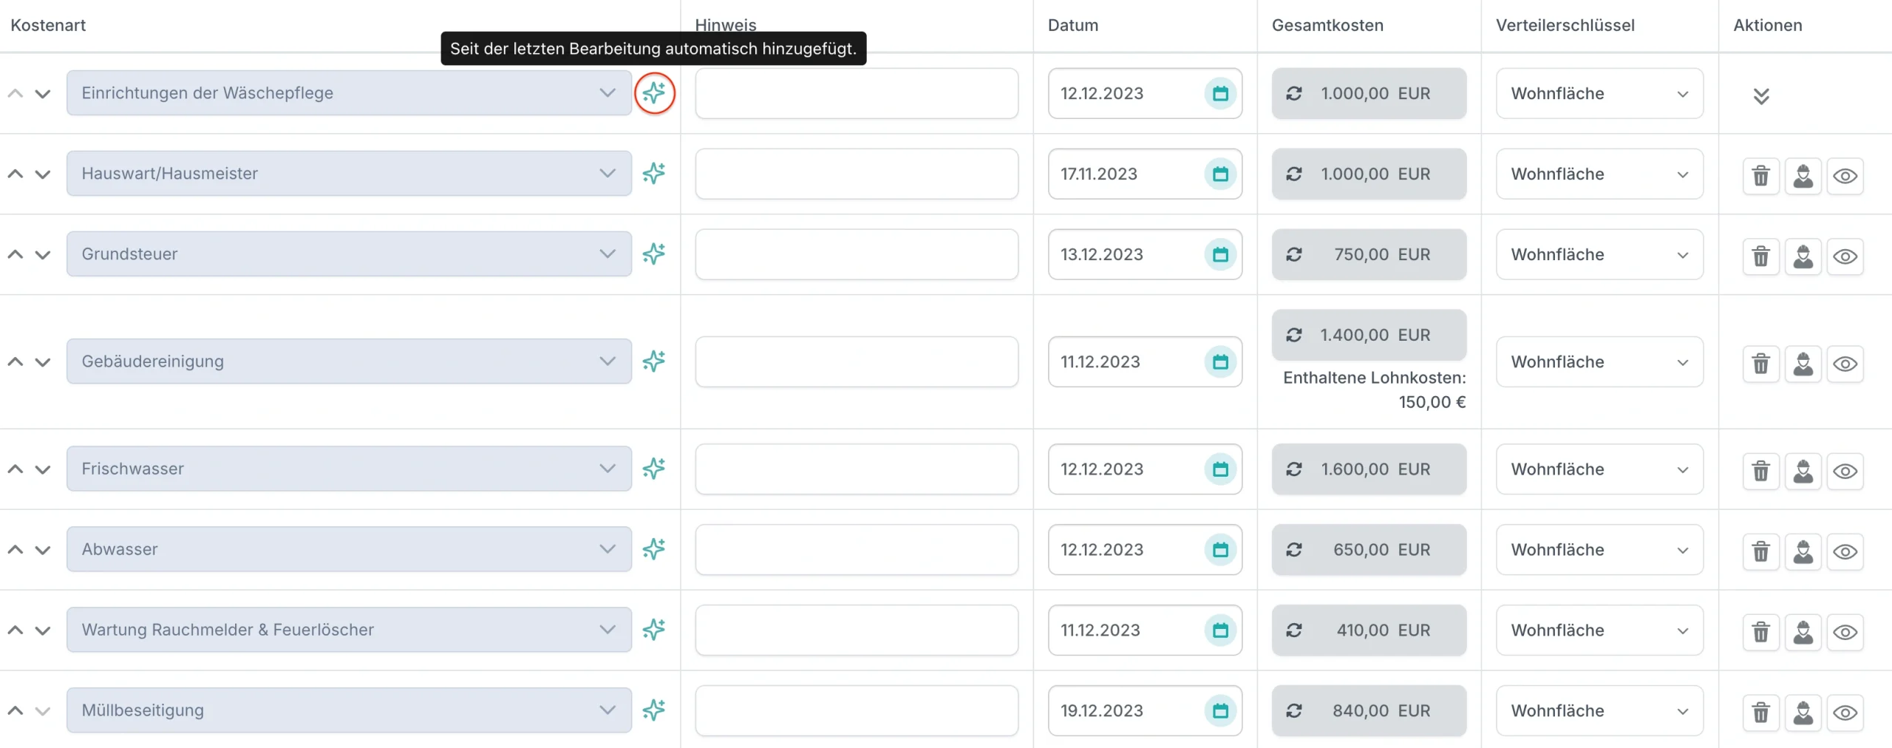Open the Hauswart/Hausmeister Kostenart dropdown
This screenshot has height=748, width=1892.
click(349, 174)
